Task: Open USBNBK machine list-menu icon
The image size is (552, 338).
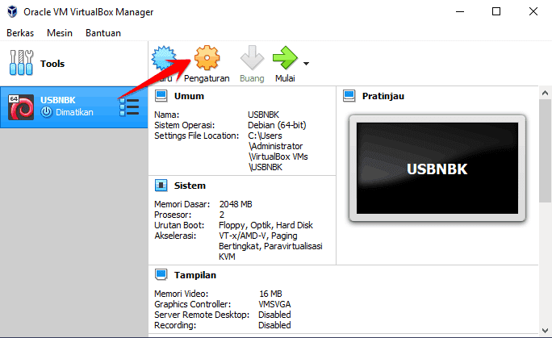Action: 129,107
